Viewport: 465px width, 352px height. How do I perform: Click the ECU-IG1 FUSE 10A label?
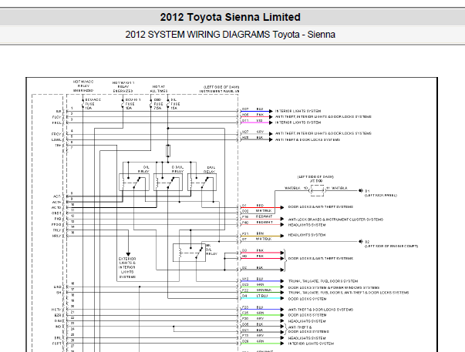tap(133, 104)
